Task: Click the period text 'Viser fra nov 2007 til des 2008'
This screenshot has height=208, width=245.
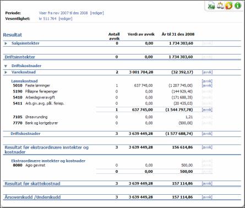Action: pyautogui.click(x=63, y=13)
